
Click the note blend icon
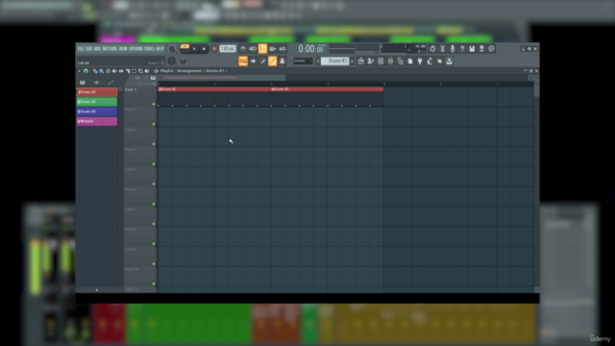pos(262,62)
